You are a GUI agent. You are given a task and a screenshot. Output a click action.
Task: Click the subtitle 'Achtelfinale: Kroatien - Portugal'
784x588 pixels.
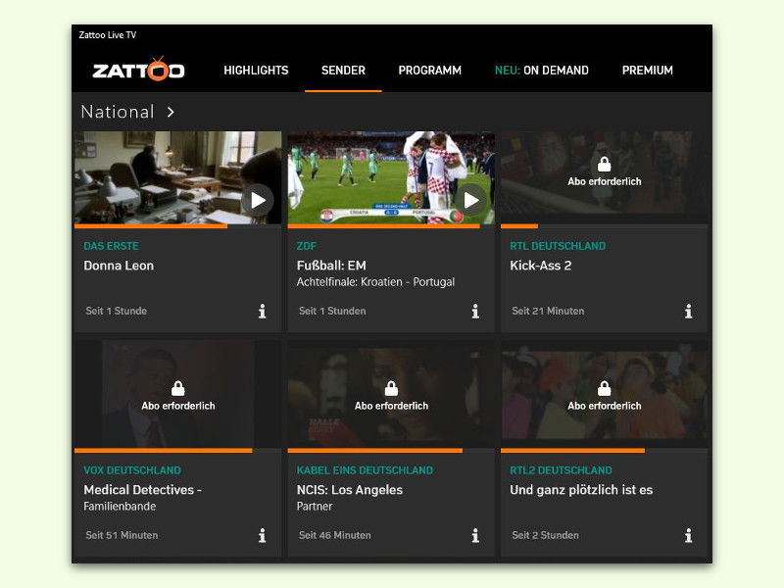pos(375,282)
